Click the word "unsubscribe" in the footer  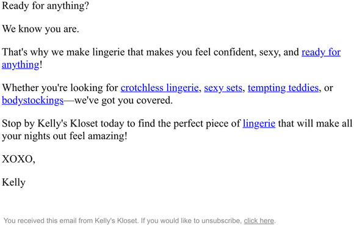[222, 221]
